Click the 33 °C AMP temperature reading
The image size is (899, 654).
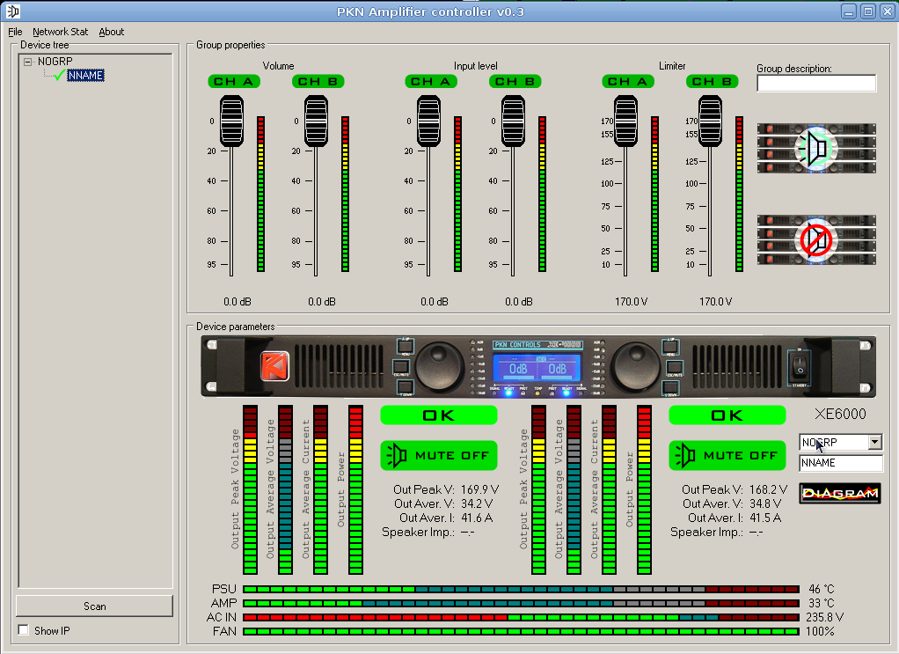pyautogui.click(x=821, y=603)
